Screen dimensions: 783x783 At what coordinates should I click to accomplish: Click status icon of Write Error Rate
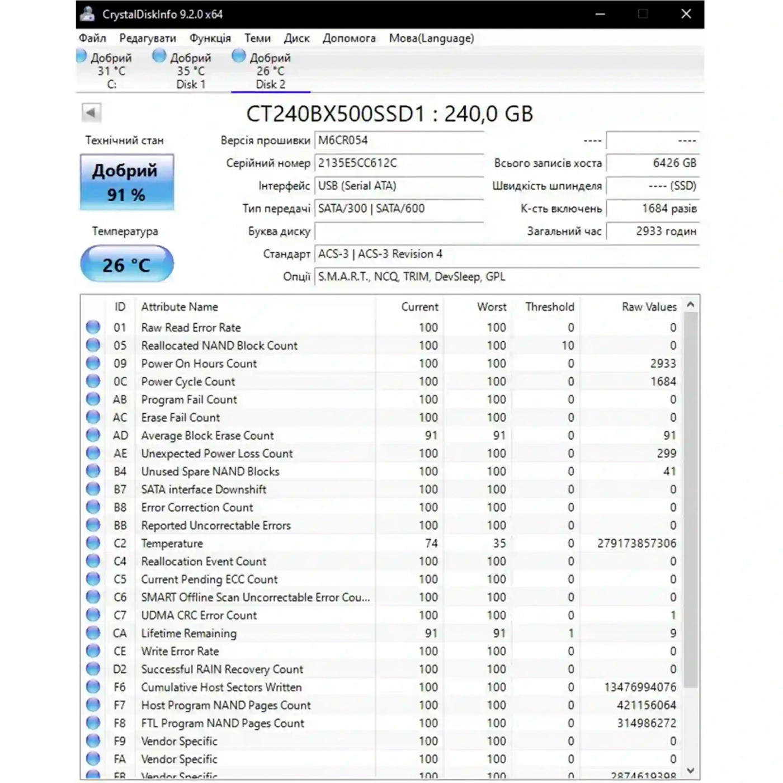[93, 651]
